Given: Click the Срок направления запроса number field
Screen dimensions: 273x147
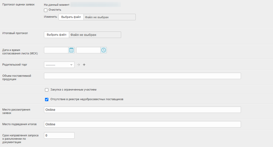Looking at the screenshot, I should tap(59, 136).
